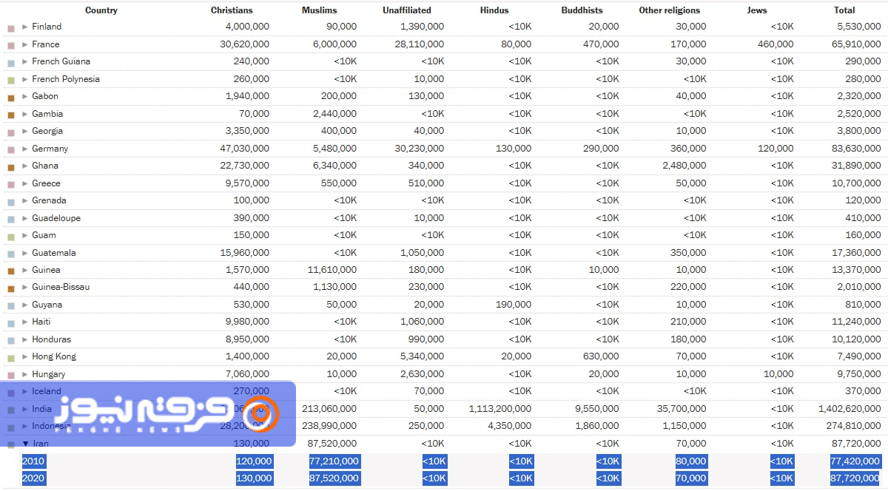Screen dimensions: 888x491
Task: Click the green swatch beside French Polynesia
Action: click(x=11, y=80)
